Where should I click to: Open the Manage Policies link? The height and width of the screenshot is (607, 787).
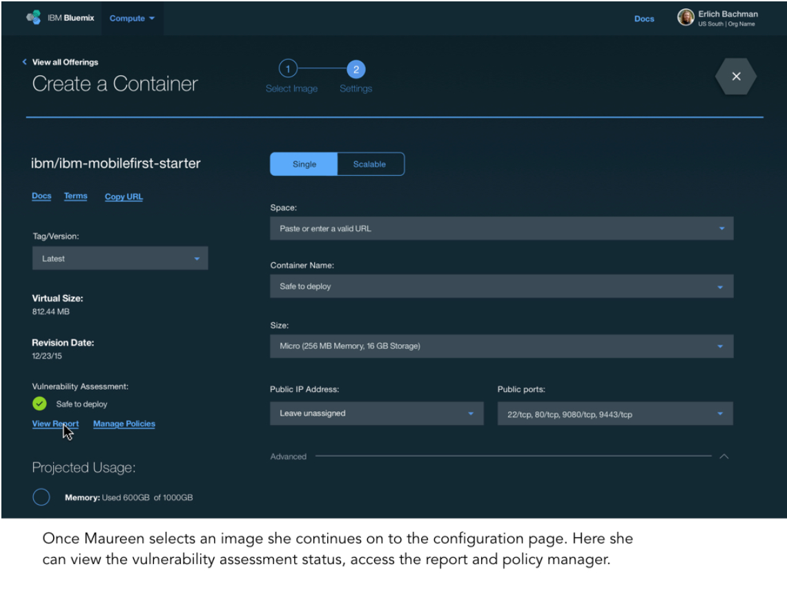(124, 424)
